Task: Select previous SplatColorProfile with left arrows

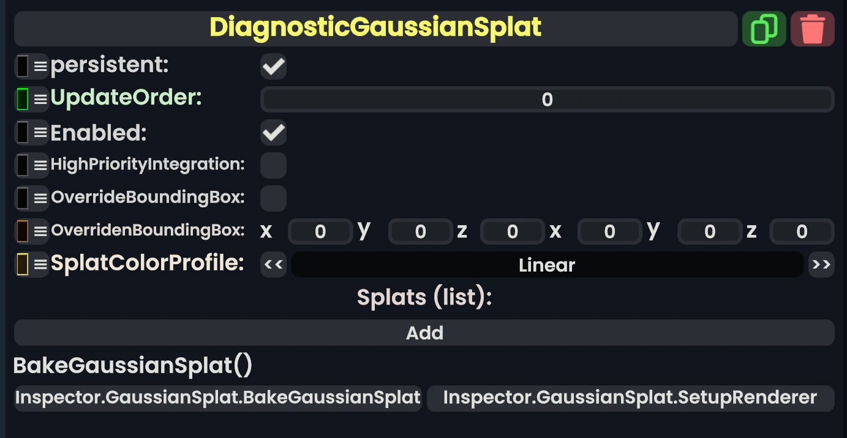Action: (x=273, y=265)
